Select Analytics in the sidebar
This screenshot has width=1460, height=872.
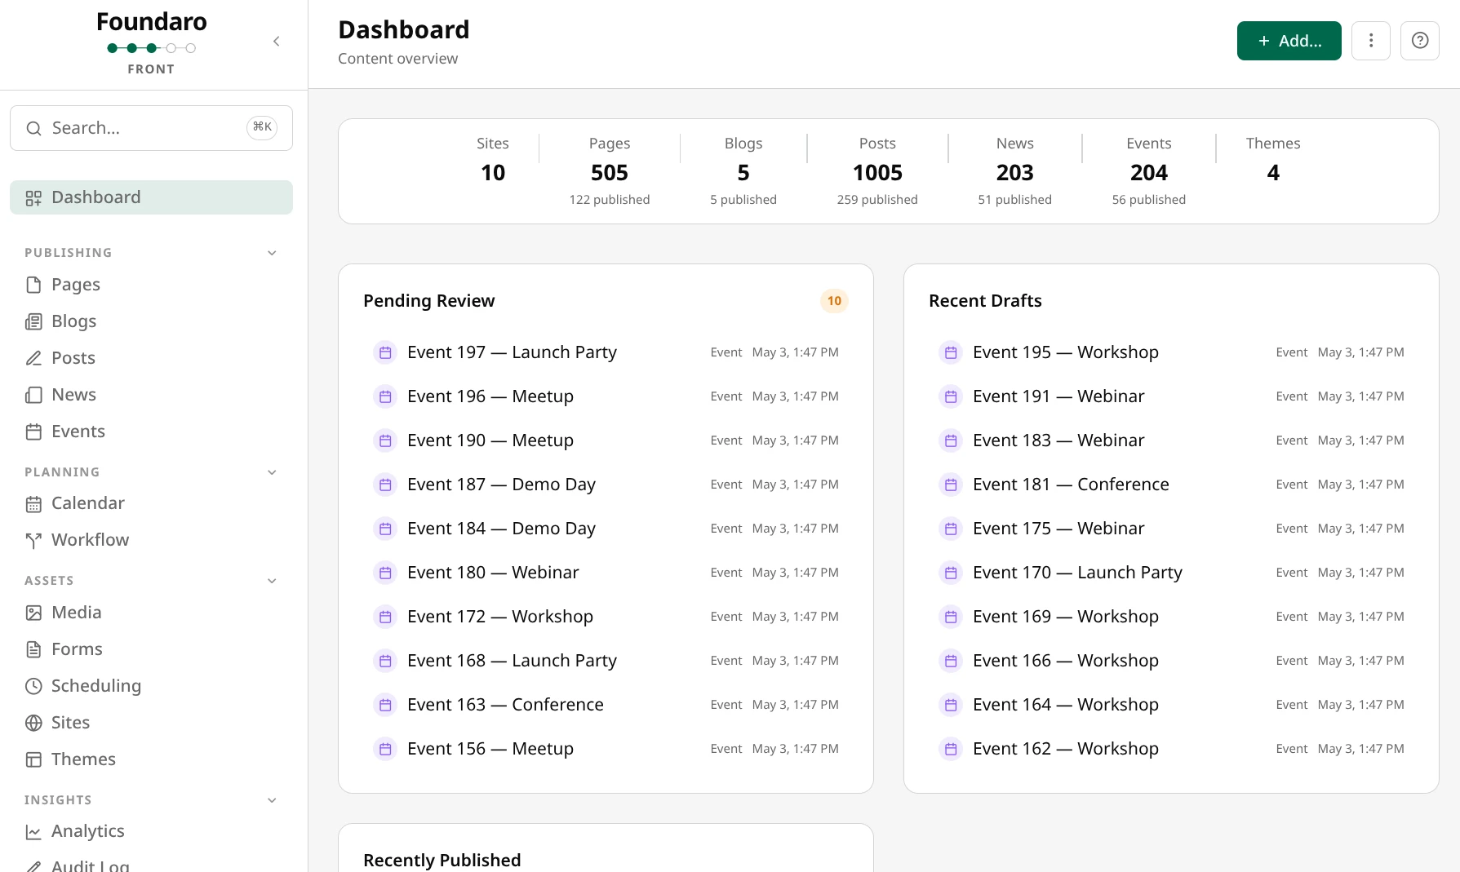coord(151,831)
